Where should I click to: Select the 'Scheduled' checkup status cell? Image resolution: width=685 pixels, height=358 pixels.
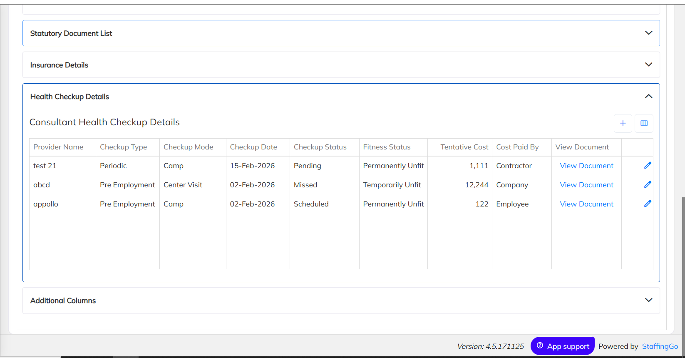click(x=325, y=204)
